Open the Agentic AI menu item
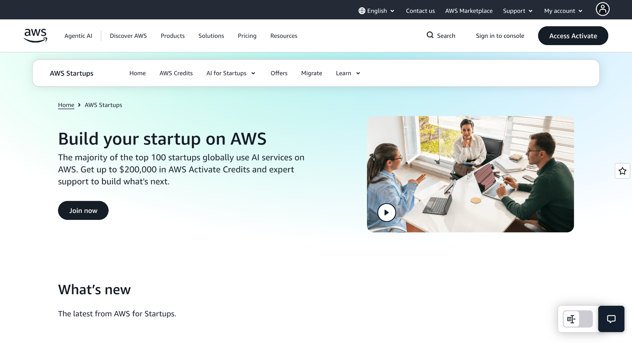 click(78, 36)
